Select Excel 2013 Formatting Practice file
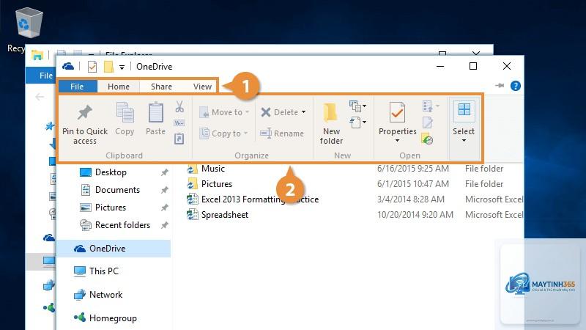This screenshot has height=330, width=586. (x=260, y=199)
